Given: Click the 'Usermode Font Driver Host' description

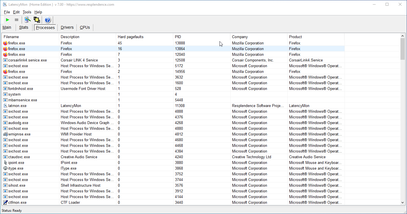Looking at the screenshot, I should [83, 89].
